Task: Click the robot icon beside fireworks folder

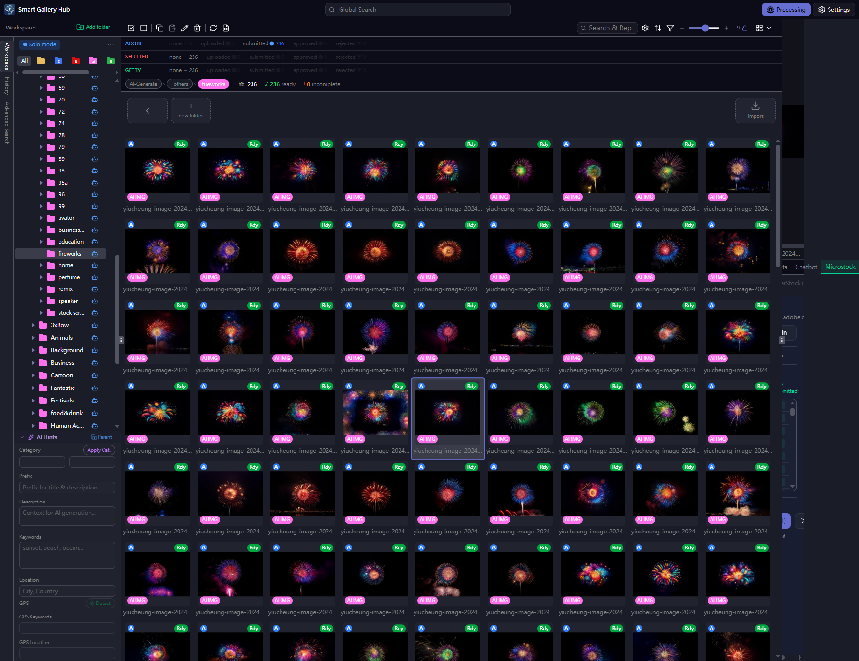Action: click(x=95, y=254)
